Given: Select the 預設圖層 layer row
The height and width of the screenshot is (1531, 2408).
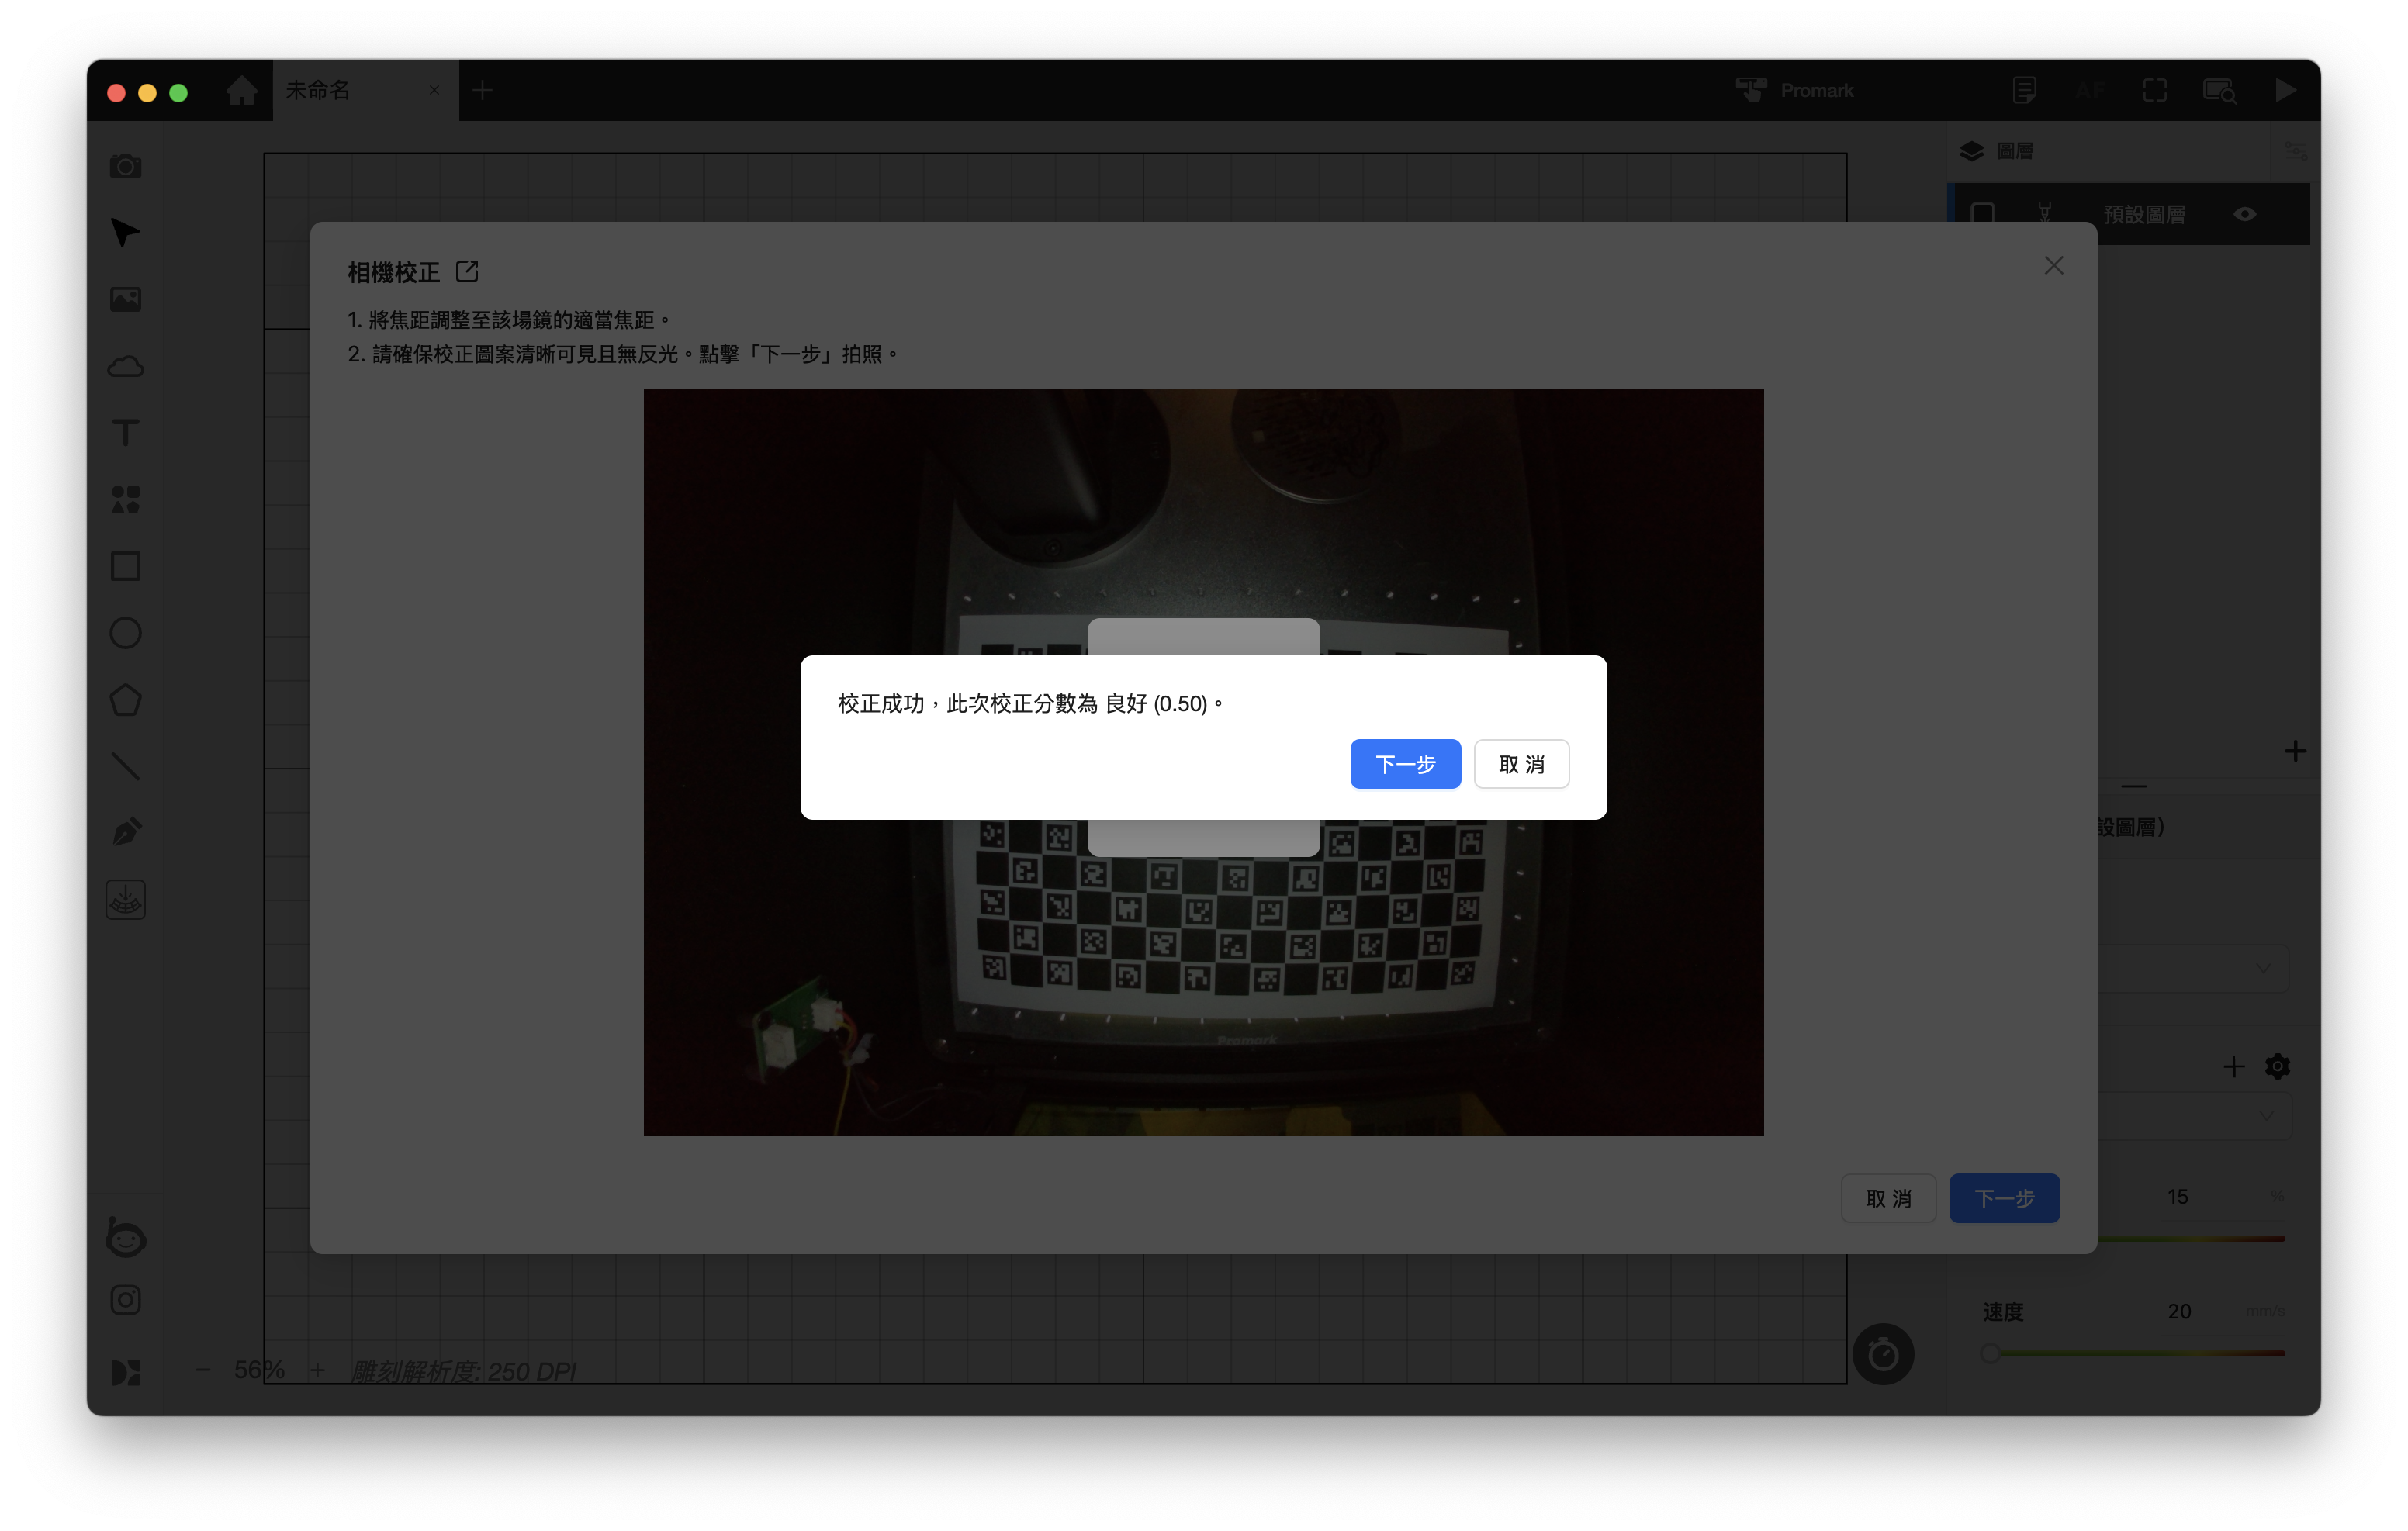Looking at the screenshot, I should pyautogui.click(x=2130, y=214).
